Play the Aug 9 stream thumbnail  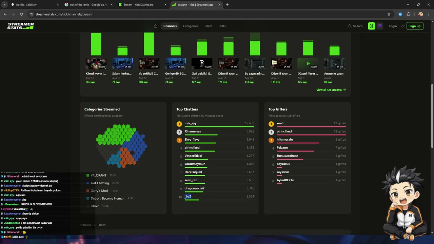tap(308, 63)
